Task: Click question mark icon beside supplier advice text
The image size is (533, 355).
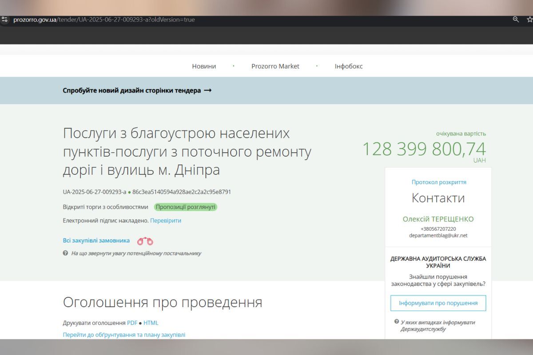Action: pyautogui.click(x=65, y=253)
